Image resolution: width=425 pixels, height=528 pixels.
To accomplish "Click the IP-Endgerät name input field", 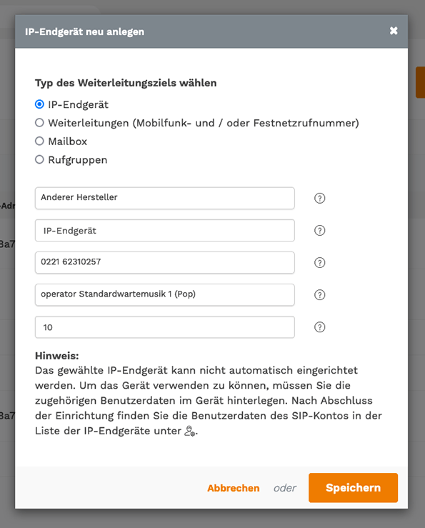I will (x=165, y=230).
